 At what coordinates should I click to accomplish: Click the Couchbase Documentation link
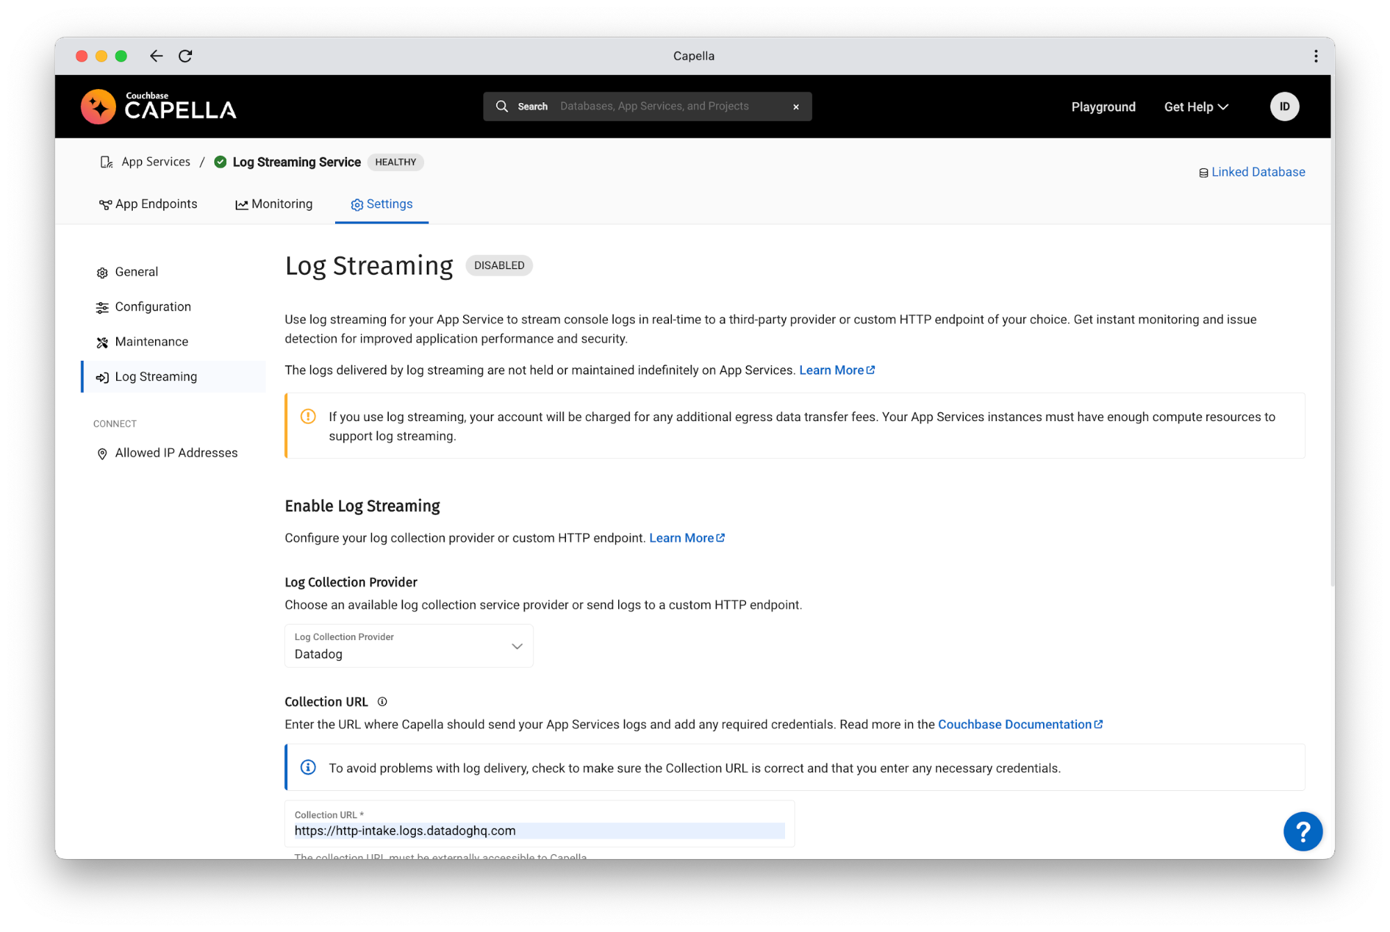click(x=1015, y=723)
